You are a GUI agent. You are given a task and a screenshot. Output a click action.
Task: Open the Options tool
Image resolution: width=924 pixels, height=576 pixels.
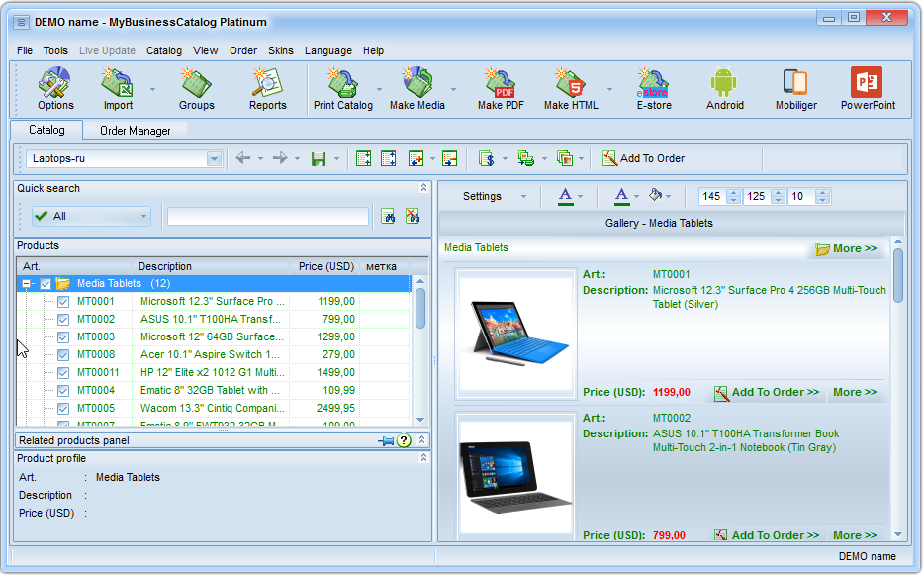click(x=55, y=89)
